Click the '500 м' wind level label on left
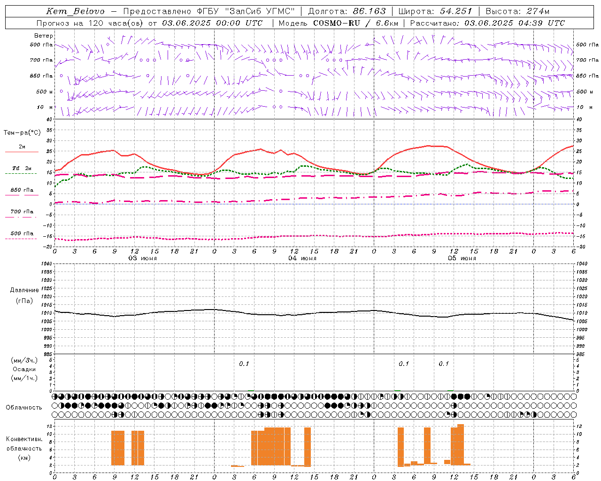 pyautogui.click(x=45, y=92)
